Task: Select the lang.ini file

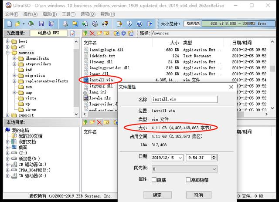Action: (98, 92)
